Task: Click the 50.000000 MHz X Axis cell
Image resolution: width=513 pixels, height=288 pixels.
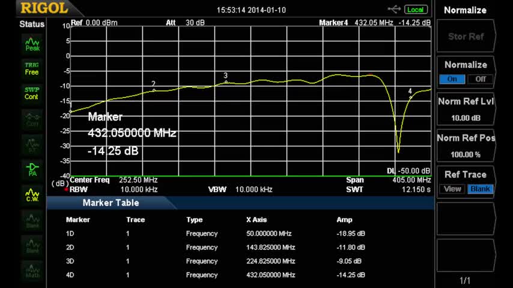Action: pyautogui.click(x=269, y=234)
